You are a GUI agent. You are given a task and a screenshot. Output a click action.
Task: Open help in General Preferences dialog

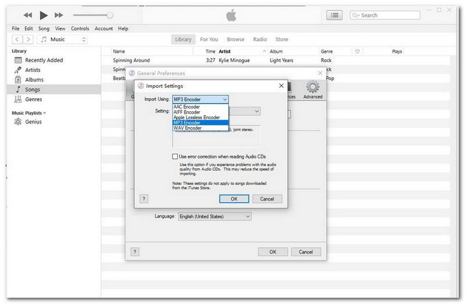point(135,252)
